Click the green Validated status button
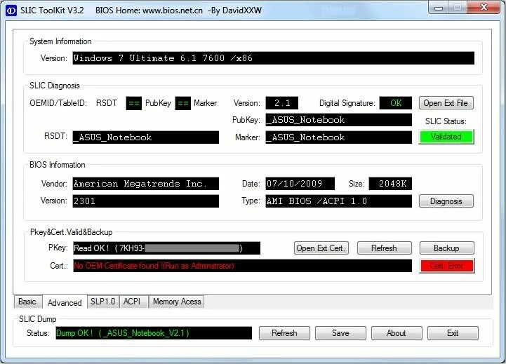The image size is (506, 364). (446, 137)
